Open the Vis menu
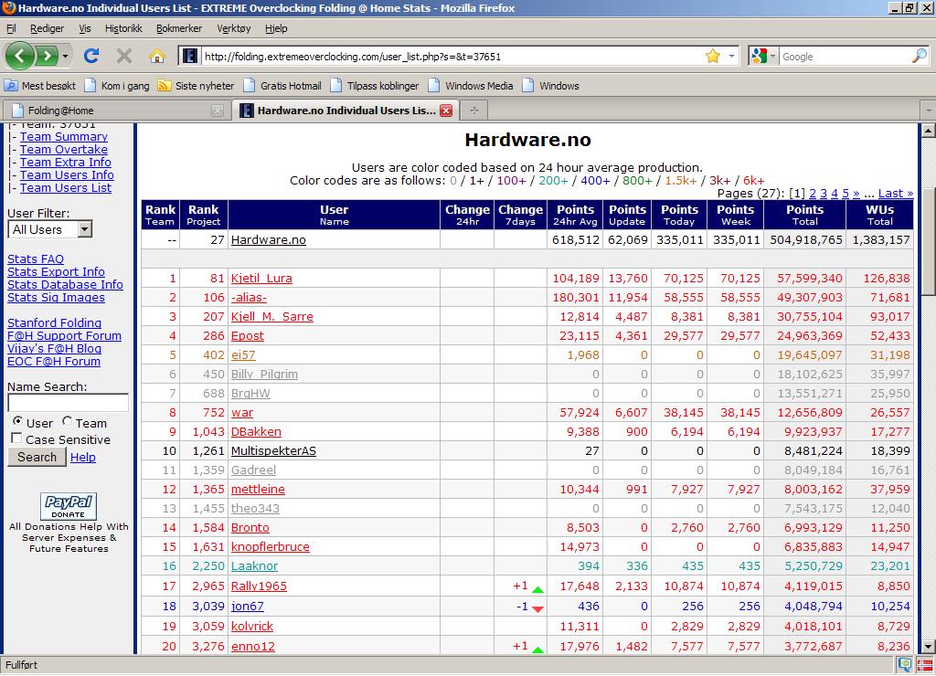The width and height of the screenshot is (936, 676). click(x=85, y=28)
